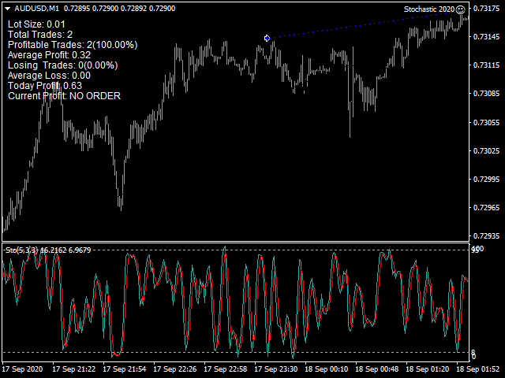The height and width of the screenshot is (378, 505).
Task: Click the "Today Profit: 0.63" line
Action: [x=45, y=86]
